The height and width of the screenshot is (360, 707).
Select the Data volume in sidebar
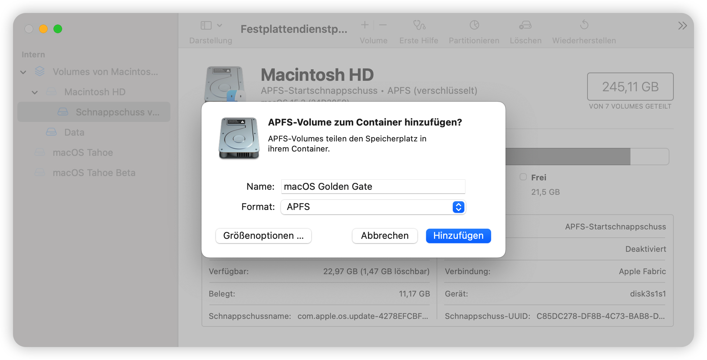tap(94, 132)
